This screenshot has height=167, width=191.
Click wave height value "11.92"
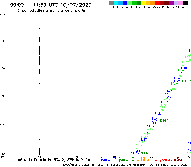point(152,123)
